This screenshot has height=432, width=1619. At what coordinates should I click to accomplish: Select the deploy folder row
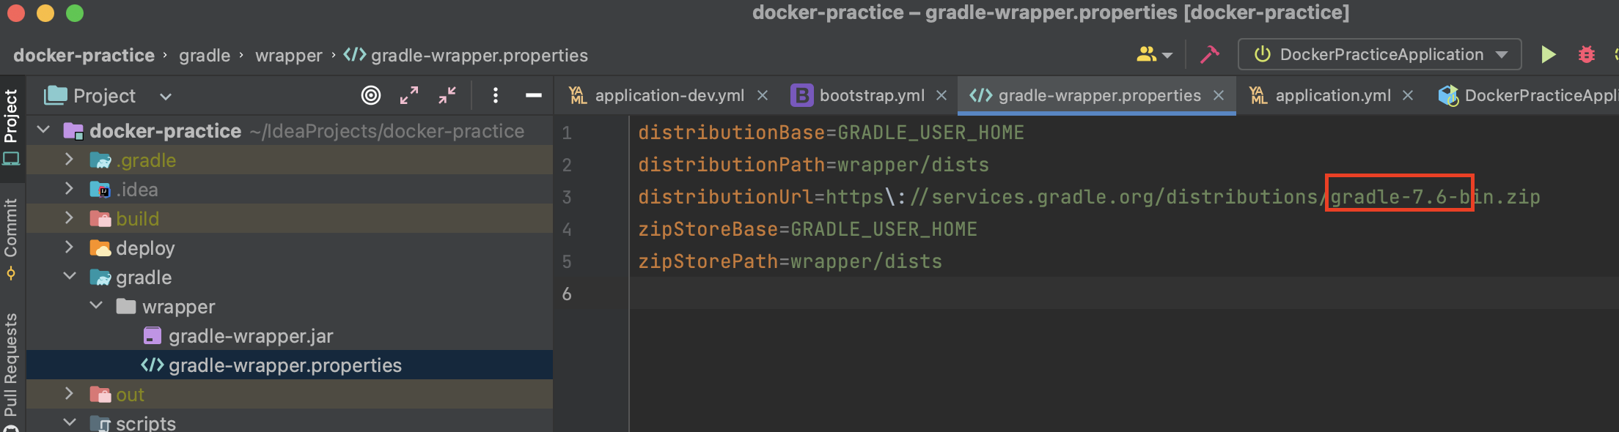pos(290,247)
